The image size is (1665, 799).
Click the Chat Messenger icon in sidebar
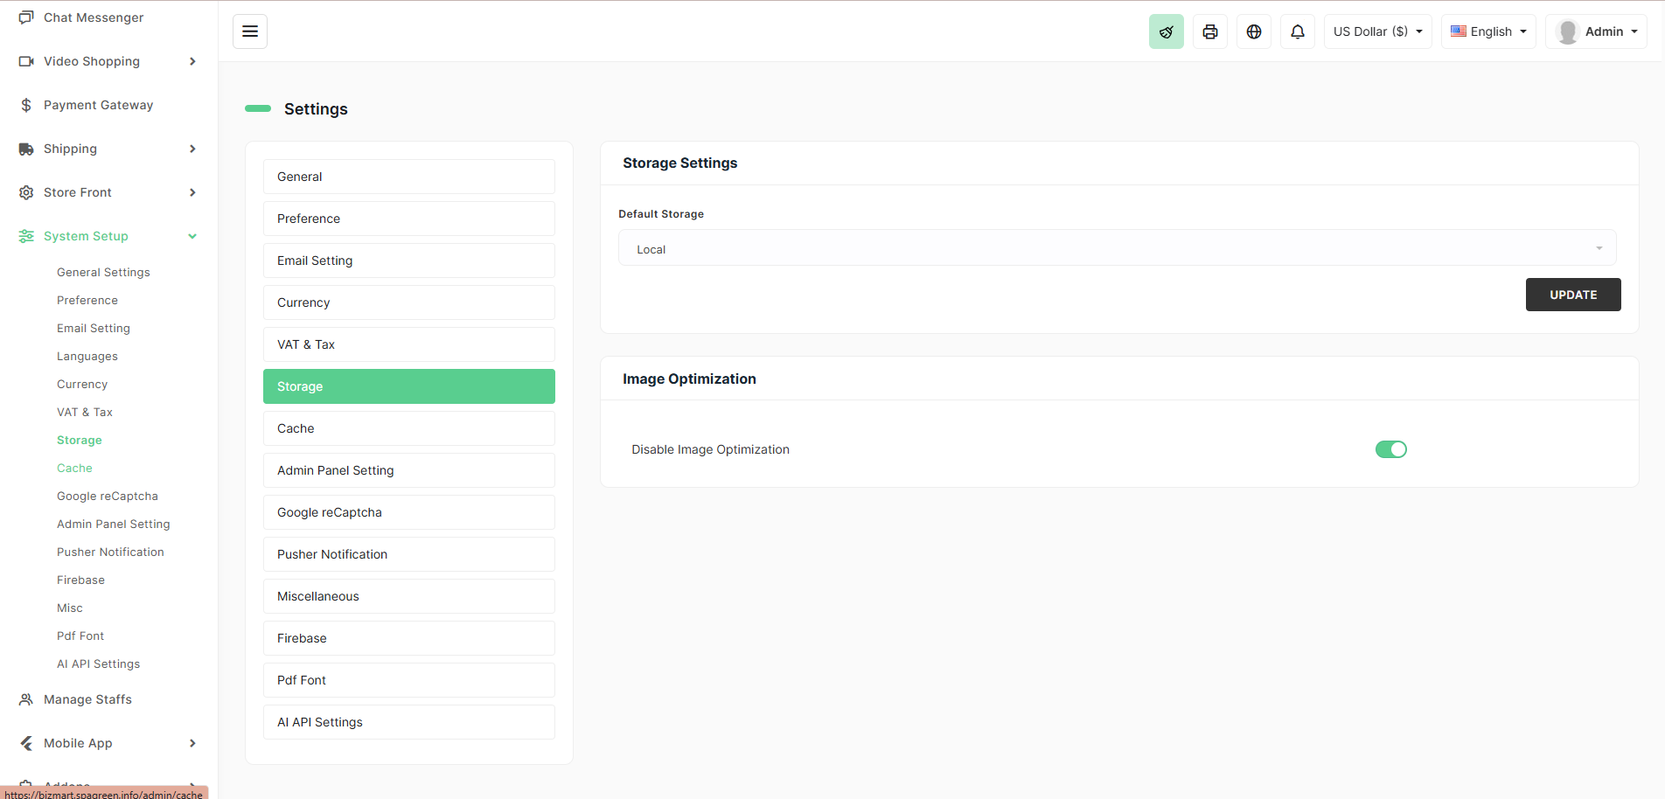(26, 17)
